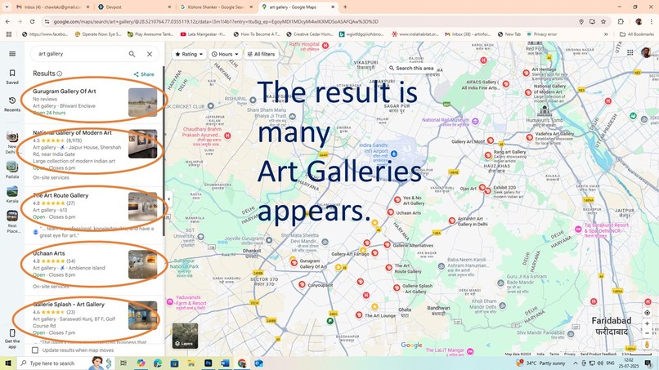Viewport: 659px width, 370px height.
Task: Bookmark this page with star icon
Action: click(603, 21)
